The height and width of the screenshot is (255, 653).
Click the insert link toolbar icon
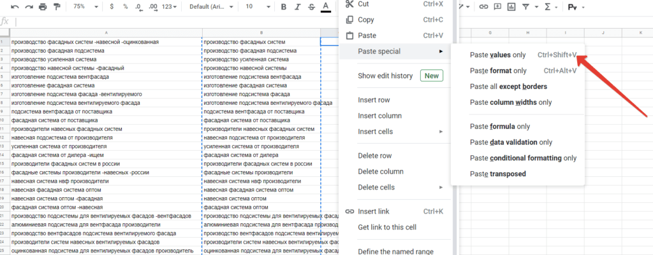click(x=483, y=6)
